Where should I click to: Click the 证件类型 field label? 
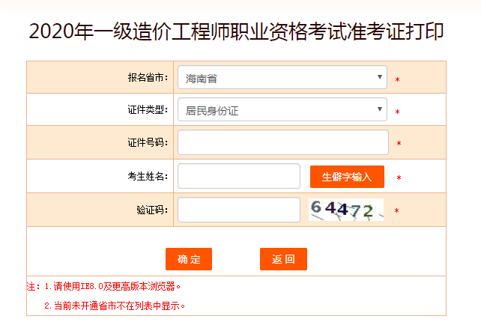pos(148,111)
